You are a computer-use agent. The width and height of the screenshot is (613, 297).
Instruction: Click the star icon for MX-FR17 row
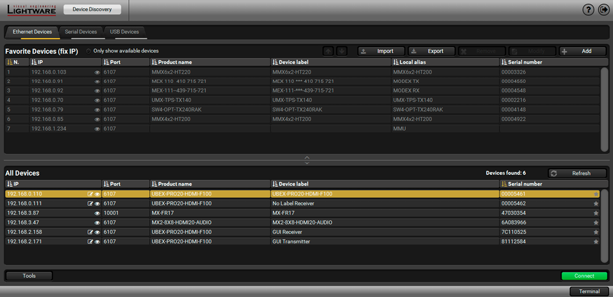[596, 213]
